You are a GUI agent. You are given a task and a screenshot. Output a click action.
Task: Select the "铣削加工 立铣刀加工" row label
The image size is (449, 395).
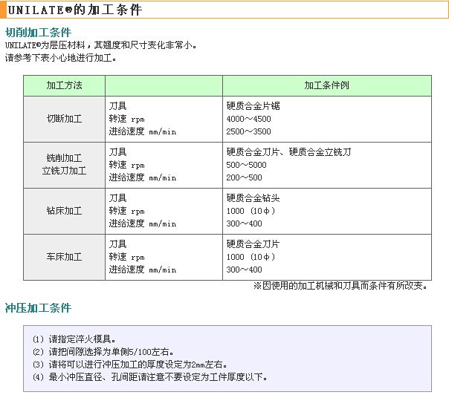coord(64,165)
